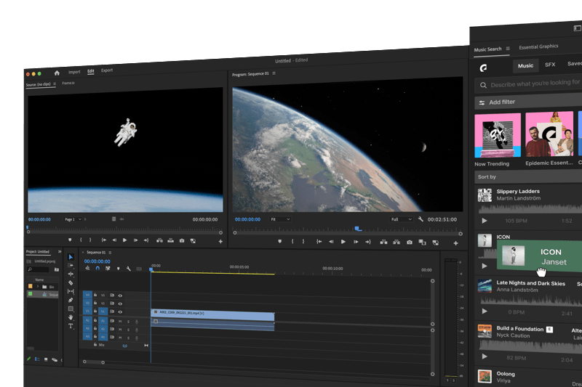
Task: Enable the timeline Snap magnet icon
Action: tap(97, 269)
